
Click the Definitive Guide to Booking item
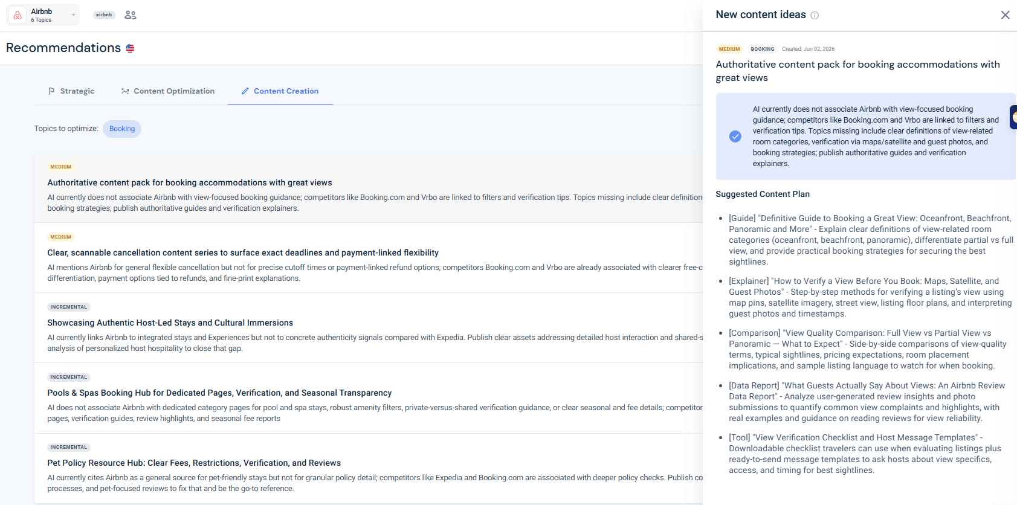click(x=871, y=240)
